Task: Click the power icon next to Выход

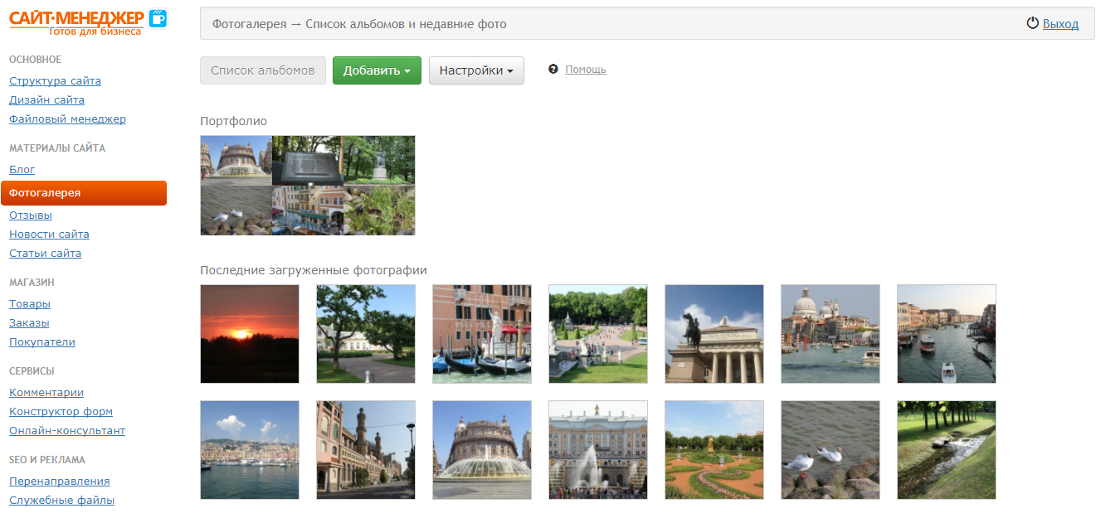Action: tap(1033, 24)
